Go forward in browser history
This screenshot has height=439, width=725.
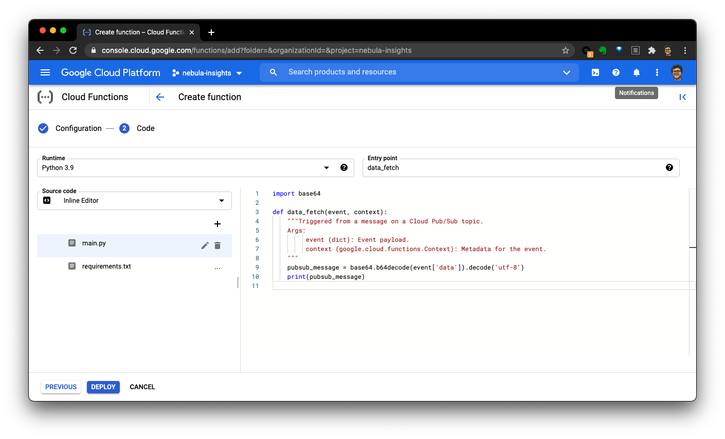click(x=57, y=50)
